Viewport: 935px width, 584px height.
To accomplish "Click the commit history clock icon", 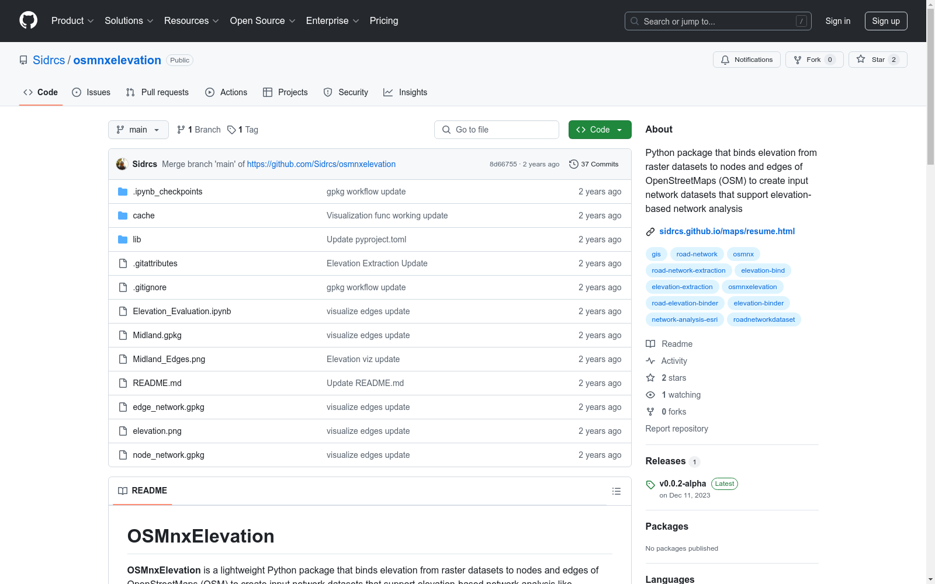I will pyautogui.click(x=574, y=164).
